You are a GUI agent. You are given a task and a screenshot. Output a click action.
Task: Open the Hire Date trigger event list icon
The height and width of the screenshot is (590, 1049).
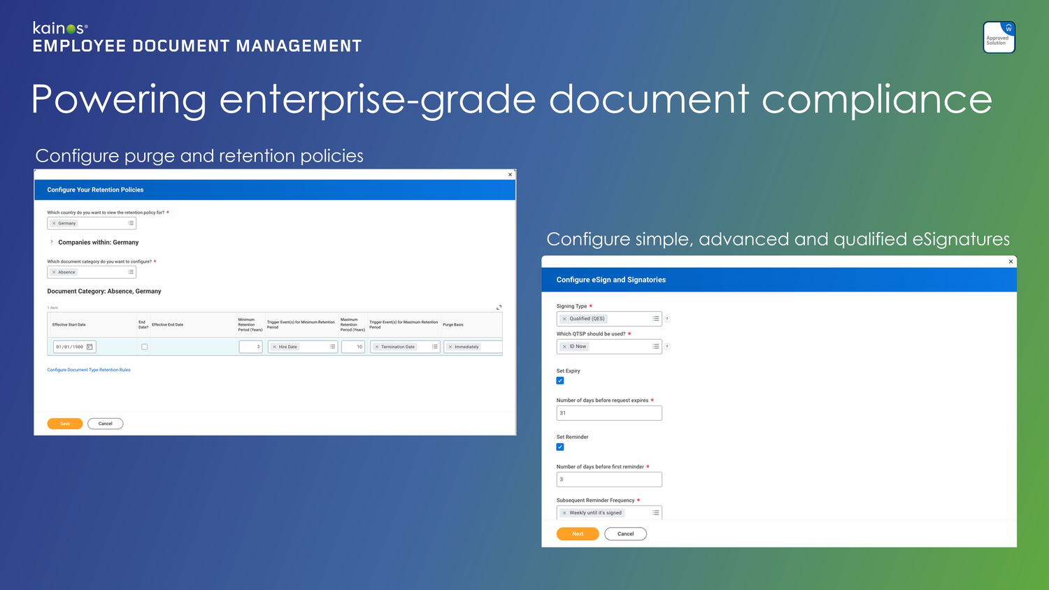pos(332,346)
